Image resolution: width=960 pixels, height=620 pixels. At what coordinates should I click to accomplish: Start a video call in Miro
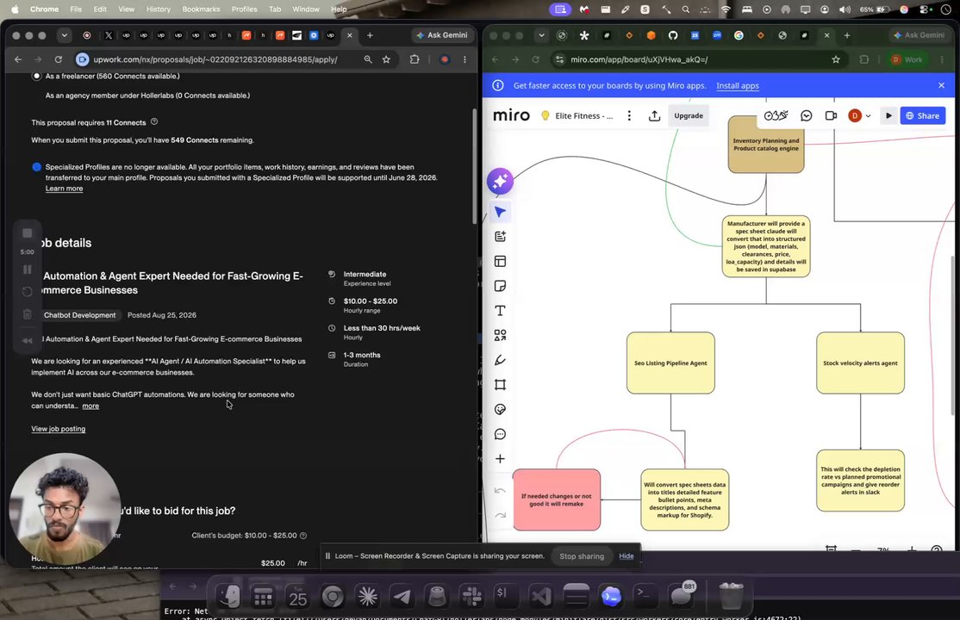click(831, 115)
